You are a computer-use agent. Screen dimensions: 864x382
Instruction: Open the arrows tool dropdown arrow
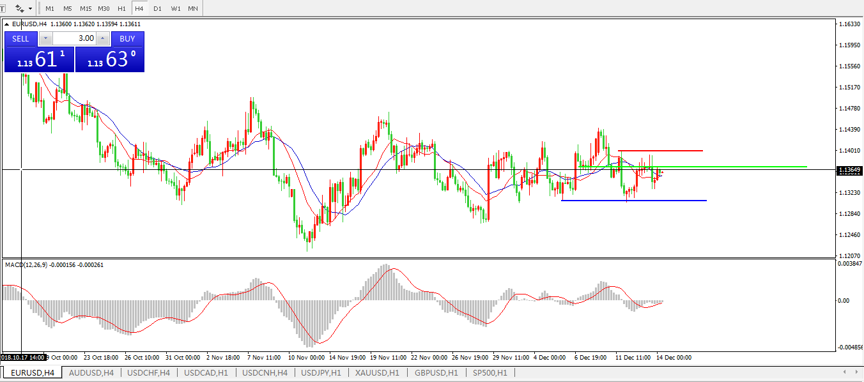click(30, 9)
